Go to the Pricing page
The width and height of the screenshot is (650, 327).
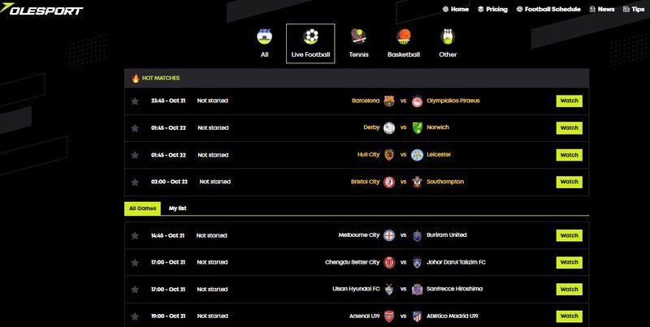[492, 9]
